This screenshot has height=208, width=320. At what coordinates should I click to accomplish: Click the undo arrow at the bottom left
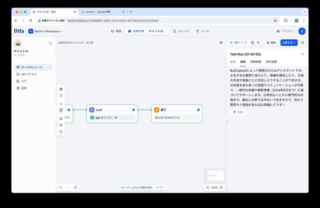(61, 187)
